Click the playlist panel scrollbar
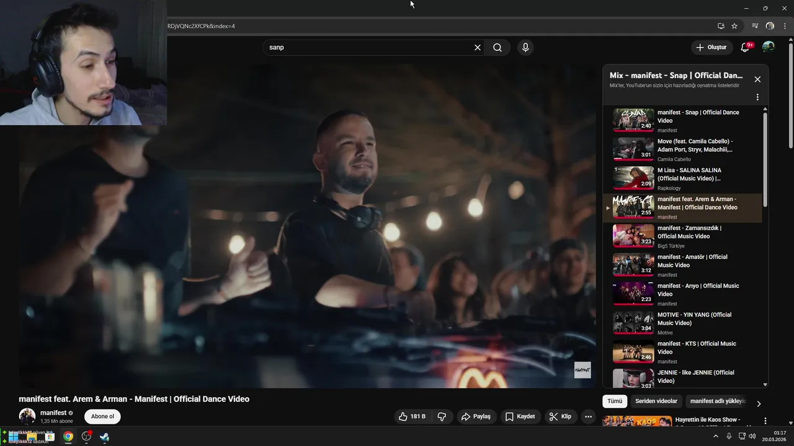Screen dimensions: 794x446 coord(765,160)
